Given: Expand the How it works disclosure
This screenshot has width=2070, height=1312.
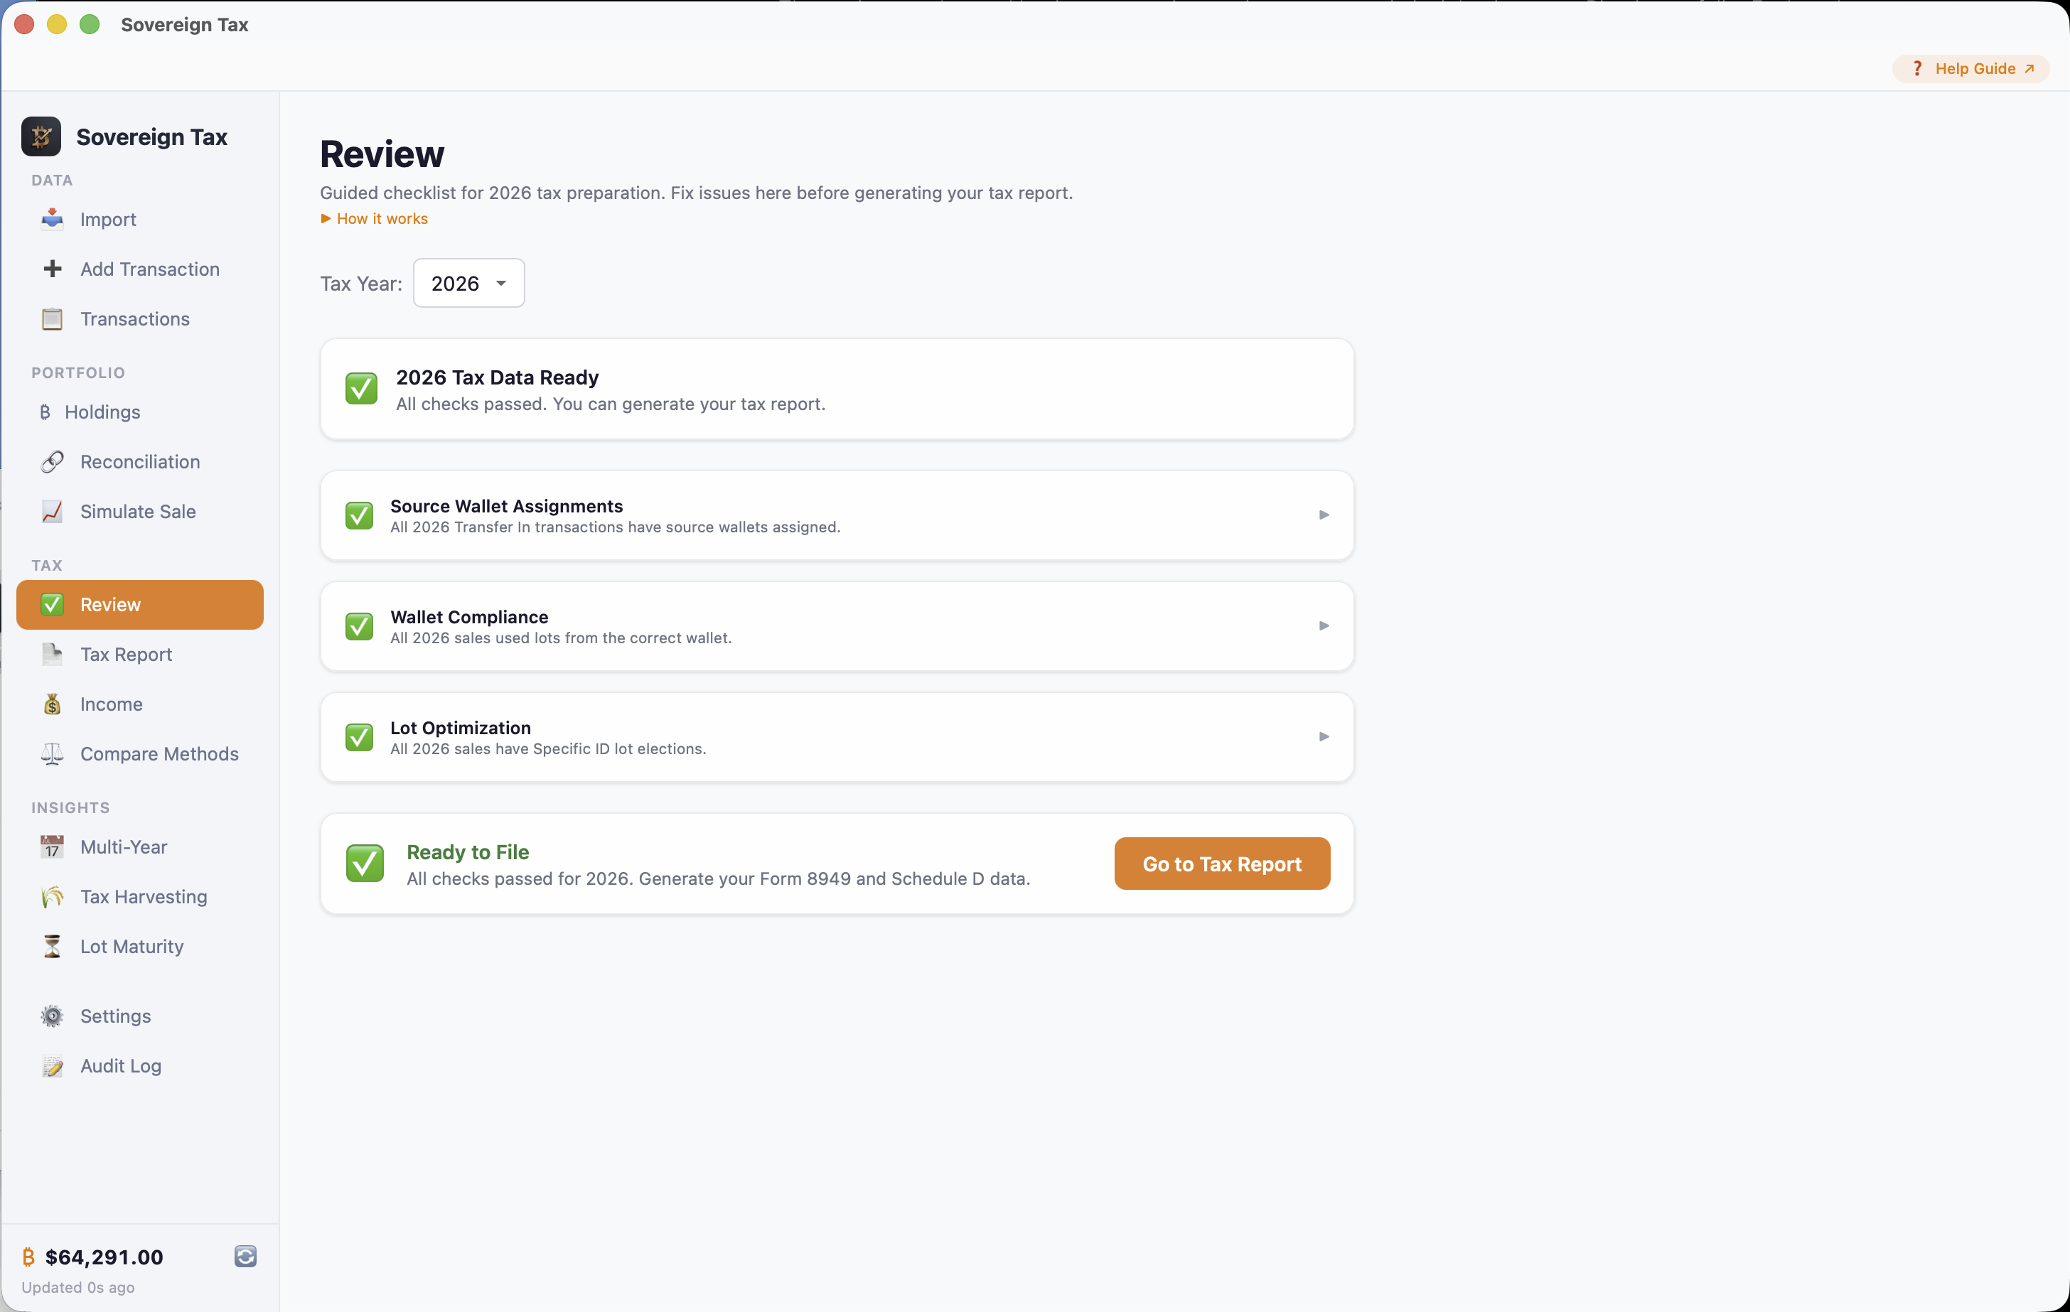Looking at the screenshot, I should click(373, 218).
